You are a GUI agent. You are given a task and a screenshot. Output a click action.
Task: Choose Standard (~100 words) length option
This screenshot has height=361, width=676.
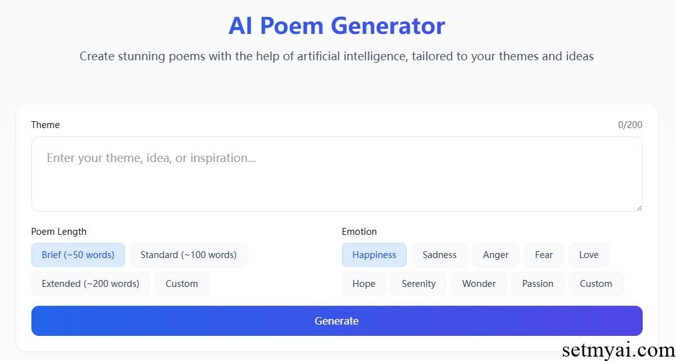[x=188, y=255]
